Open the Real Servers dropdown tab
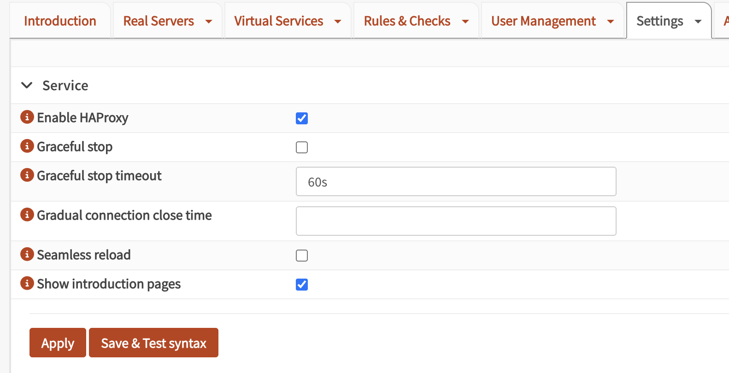Image resolution: width=729 pixels, height=373 pixels. pos(167,21)
